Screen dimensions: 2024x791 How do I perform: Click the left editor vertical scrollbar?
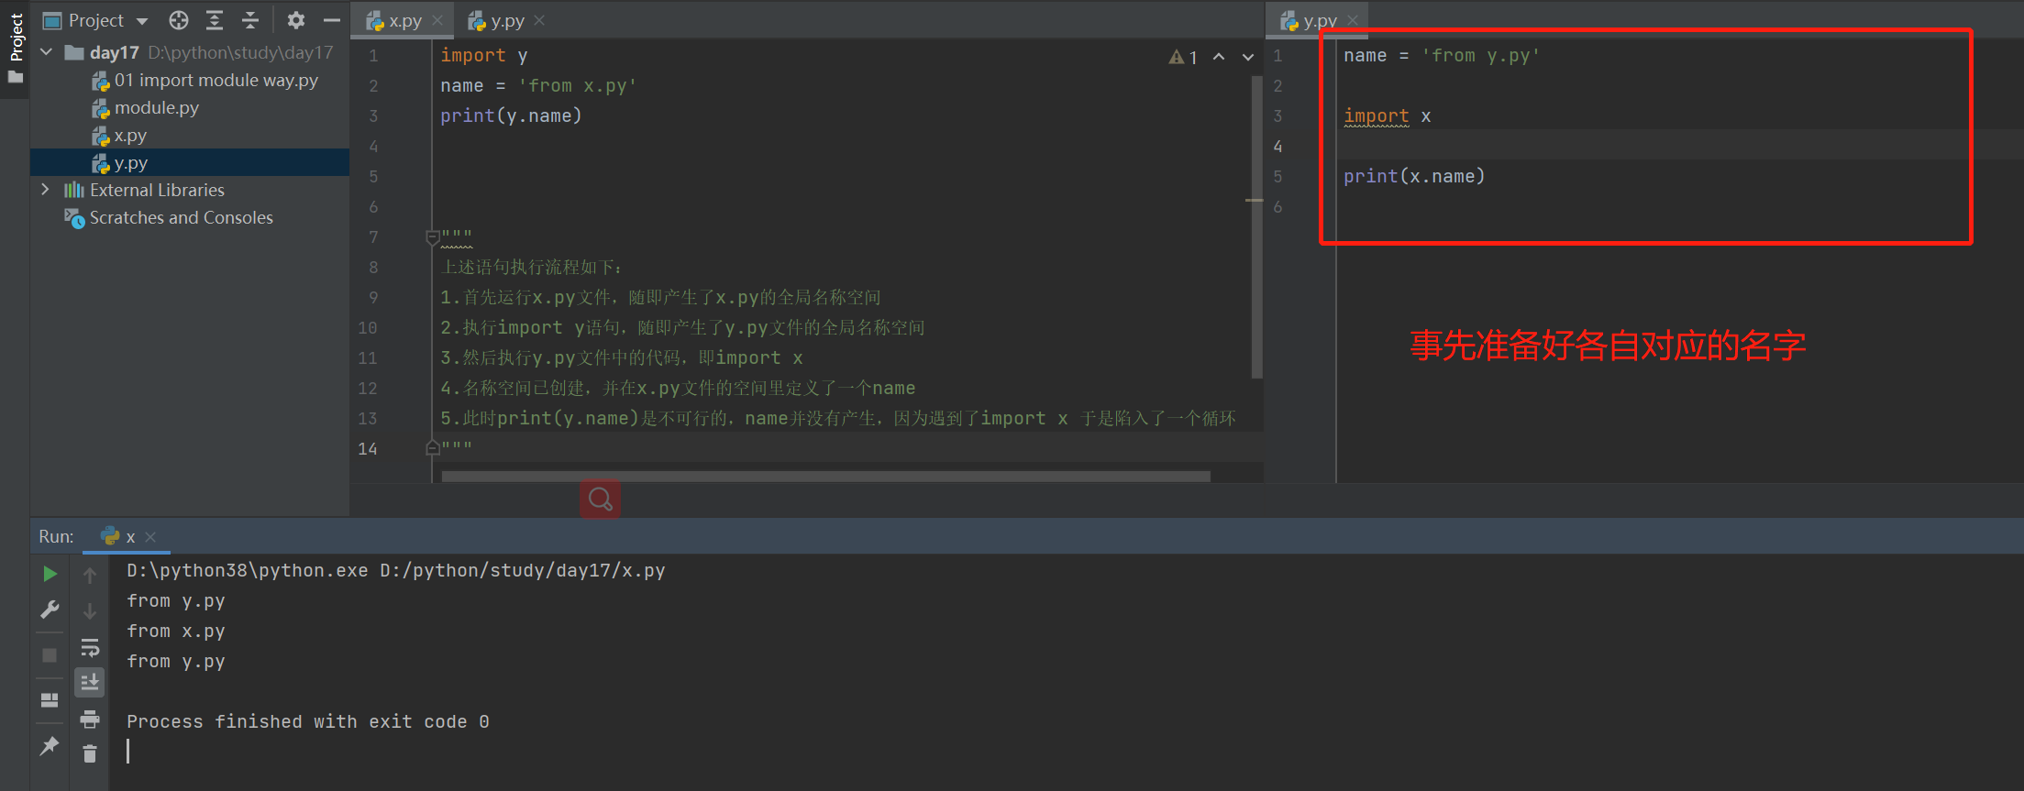coord(1256,227)
